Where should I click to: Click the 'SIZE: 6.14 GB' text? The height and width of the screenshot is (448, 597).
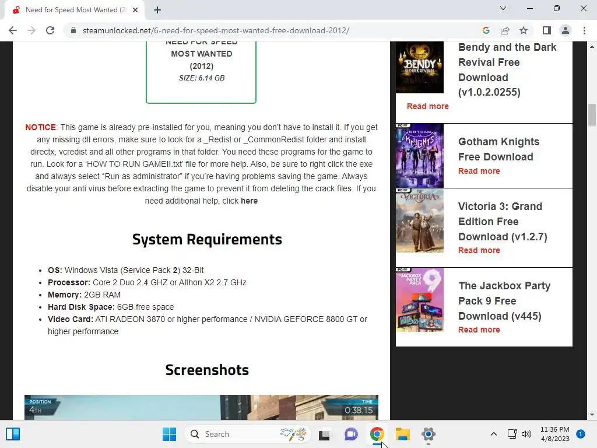point(202,78)
